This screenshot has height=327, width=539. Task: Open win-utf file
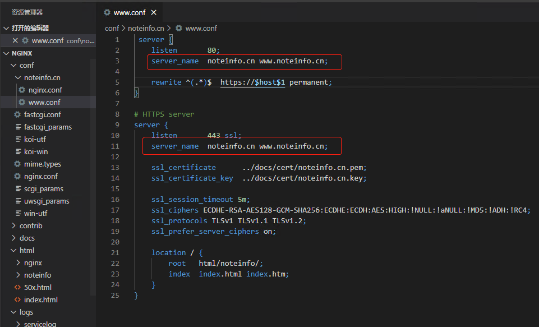(35, 214)
